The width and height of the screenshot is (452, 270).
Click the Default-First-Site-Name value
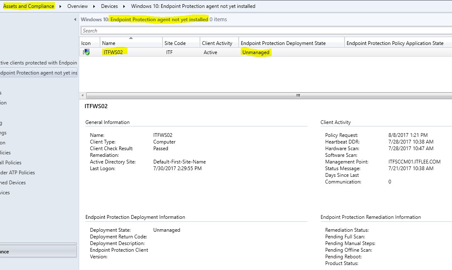click(179, 161)
